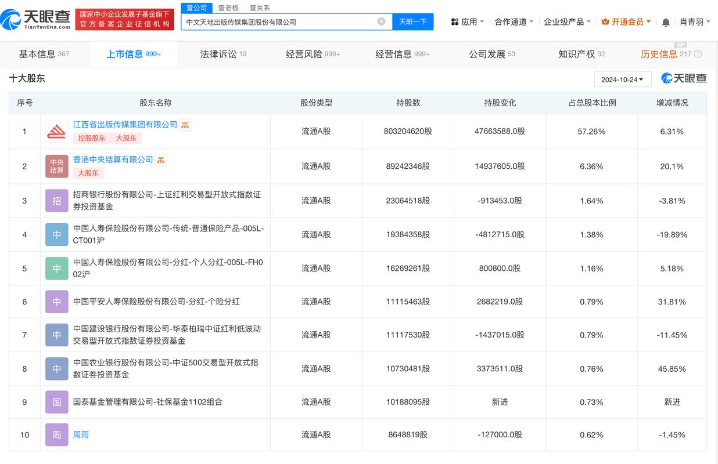Switch to the 查关系 search tab
Screen dimensions: 718x464
coord(260,8)
